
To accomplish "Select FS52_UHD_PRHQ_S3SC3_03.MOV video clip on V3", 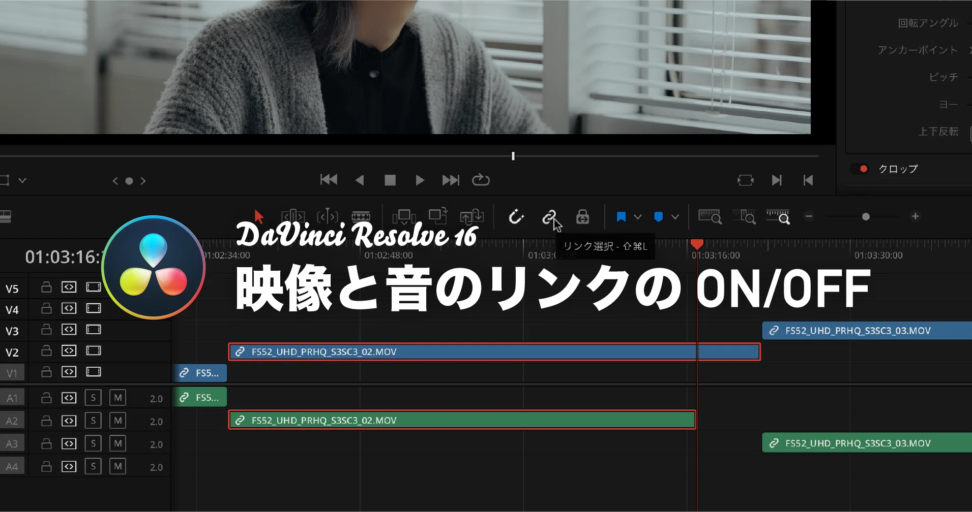I will (x=867, y=331).
